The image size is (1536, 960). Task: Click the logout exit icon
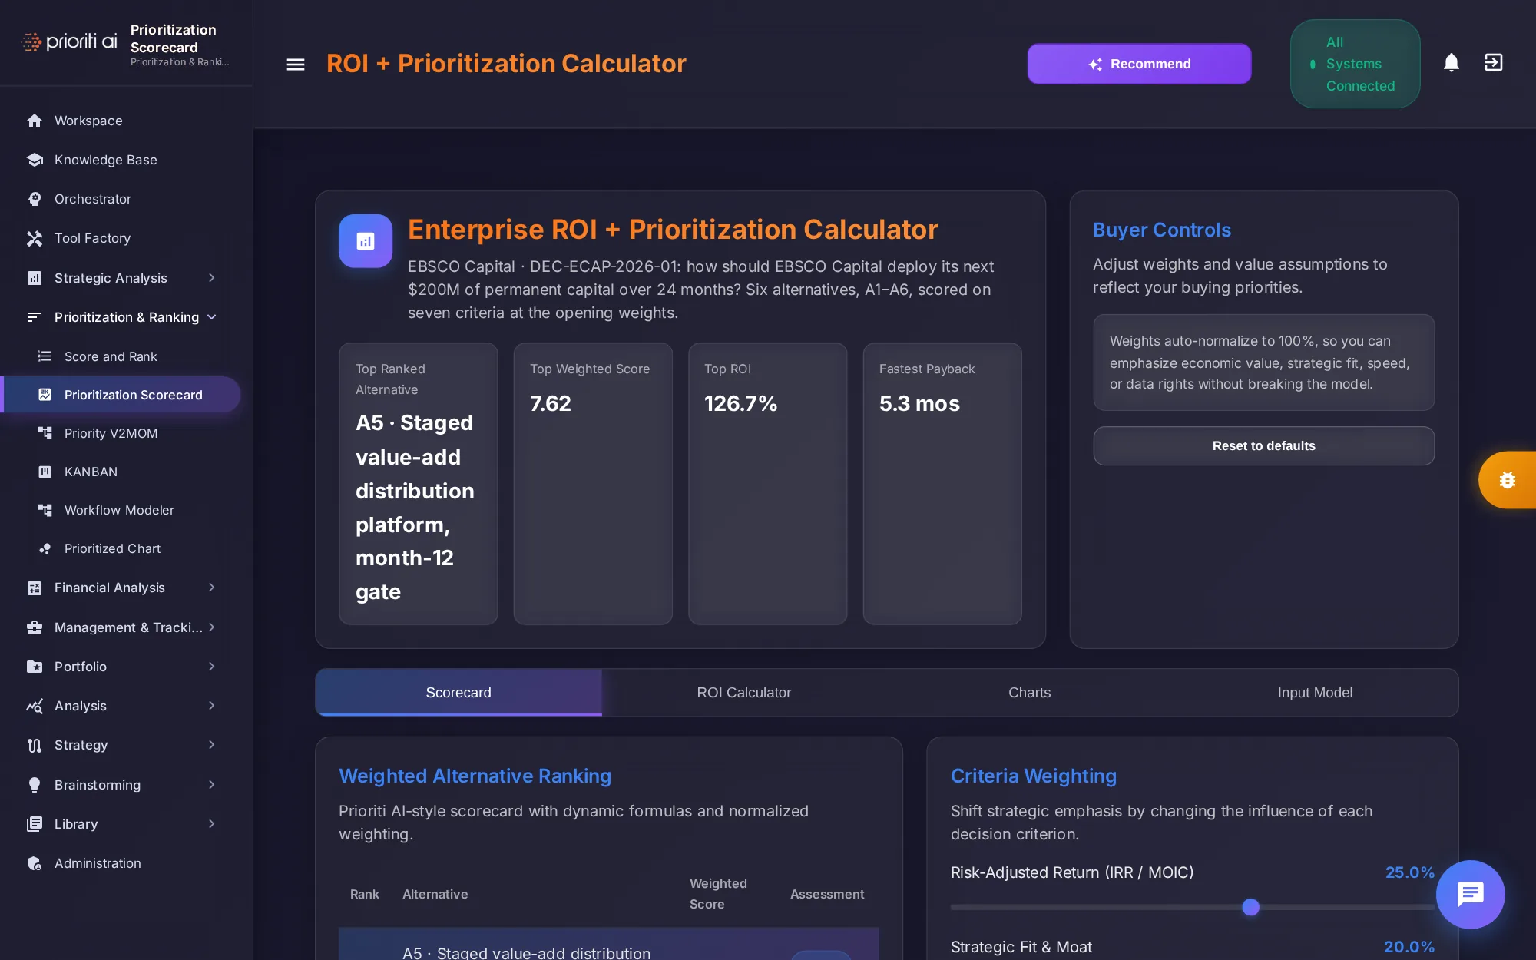click(1493, 63)
